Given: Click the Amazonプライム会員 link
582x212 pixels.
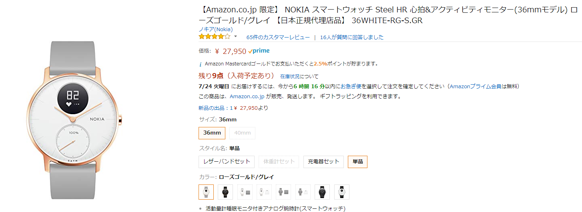Looking at the screenshot, I should click(x=473, y=86).
